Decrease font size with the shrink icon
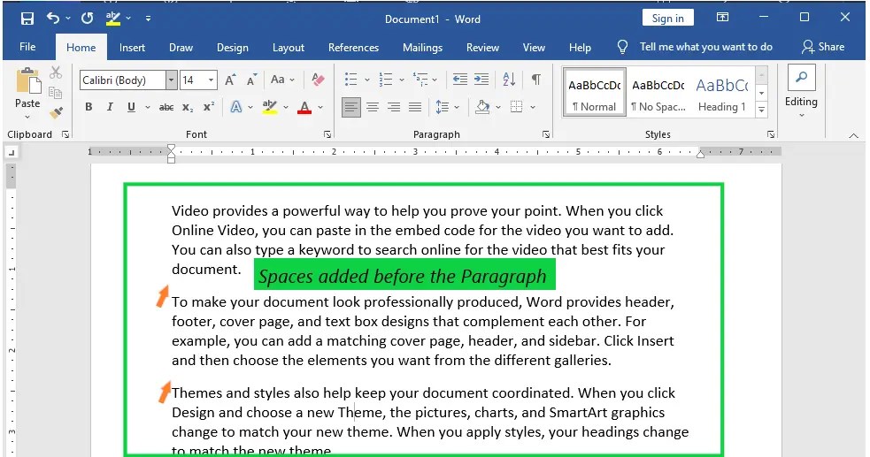Viewport: 870px width, 457px height. click(252, 80)
